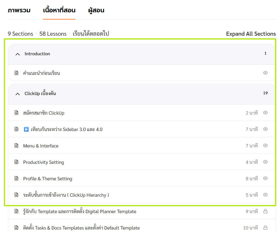The width and height of the screenshot is (280, 233).
Task: Open lesson สมัครสมาชิก ClickUp
Action: 44,113
